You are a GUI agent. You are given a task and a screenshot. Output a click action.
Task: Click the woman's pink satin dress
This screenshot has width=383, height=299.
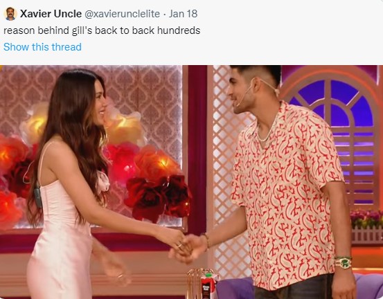[61, 232]
